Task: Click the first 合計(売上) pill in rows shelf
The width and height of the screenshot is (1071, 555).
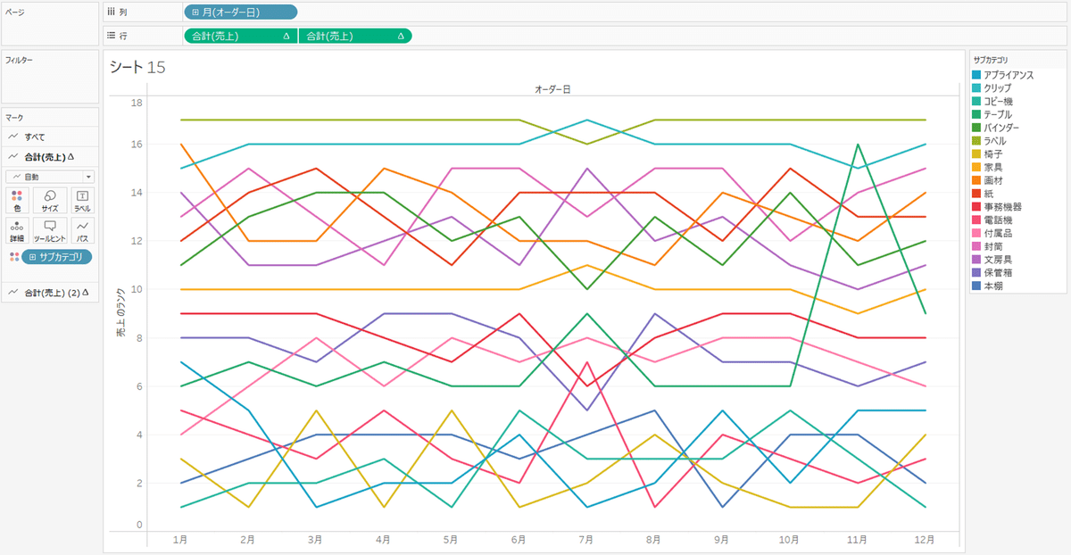Action: tap(240, 37)
